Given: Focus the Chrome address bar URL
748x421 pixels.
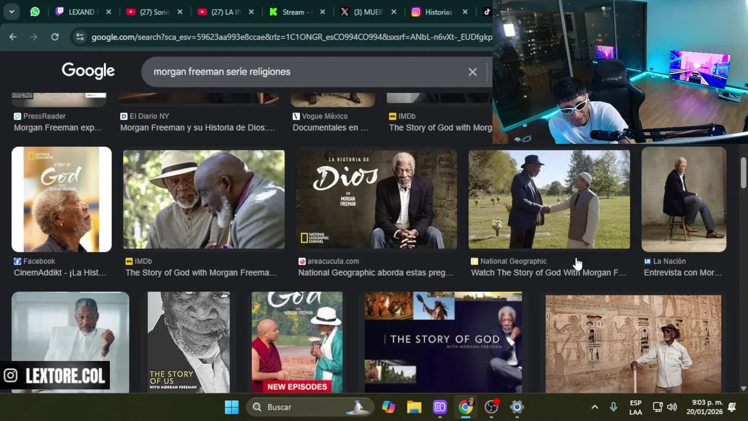Looking at the screenshot, I should pos(291,37).
